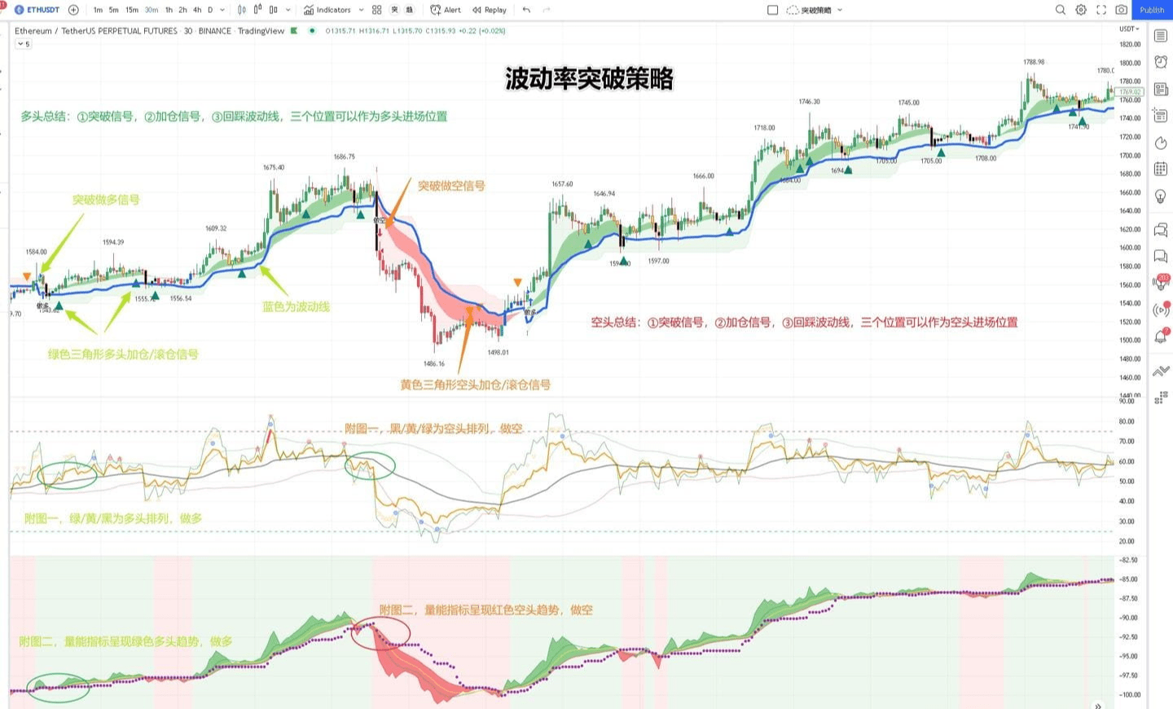Switch to the 4h timeframe
This screenshot has width=1173, height=709.
[x=197, y=10]
